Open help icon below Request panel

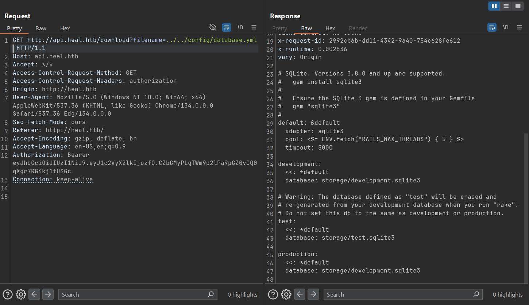(x=8, y=294)
